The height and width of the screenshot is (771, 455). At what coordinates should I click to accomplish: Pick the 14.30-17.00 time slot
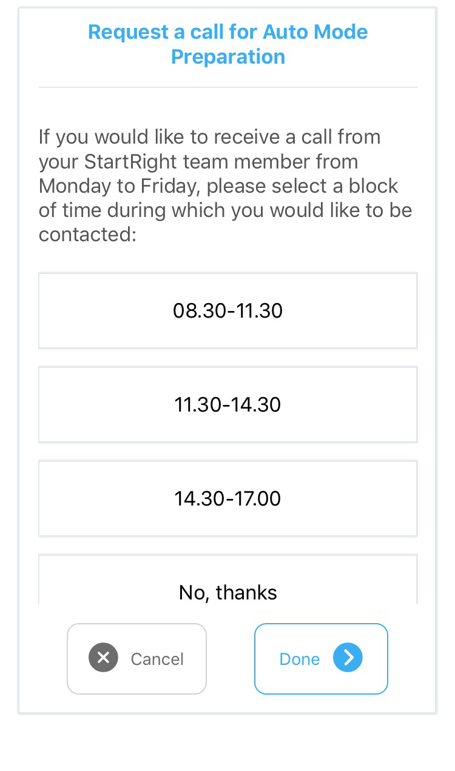227,498
